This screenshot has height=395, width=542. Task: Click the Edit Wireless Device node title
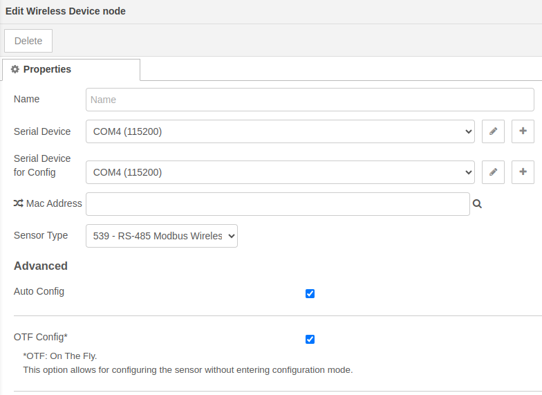(65, 11)
